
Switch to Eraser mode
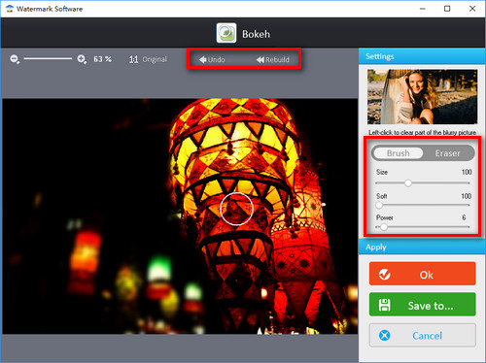447,153
